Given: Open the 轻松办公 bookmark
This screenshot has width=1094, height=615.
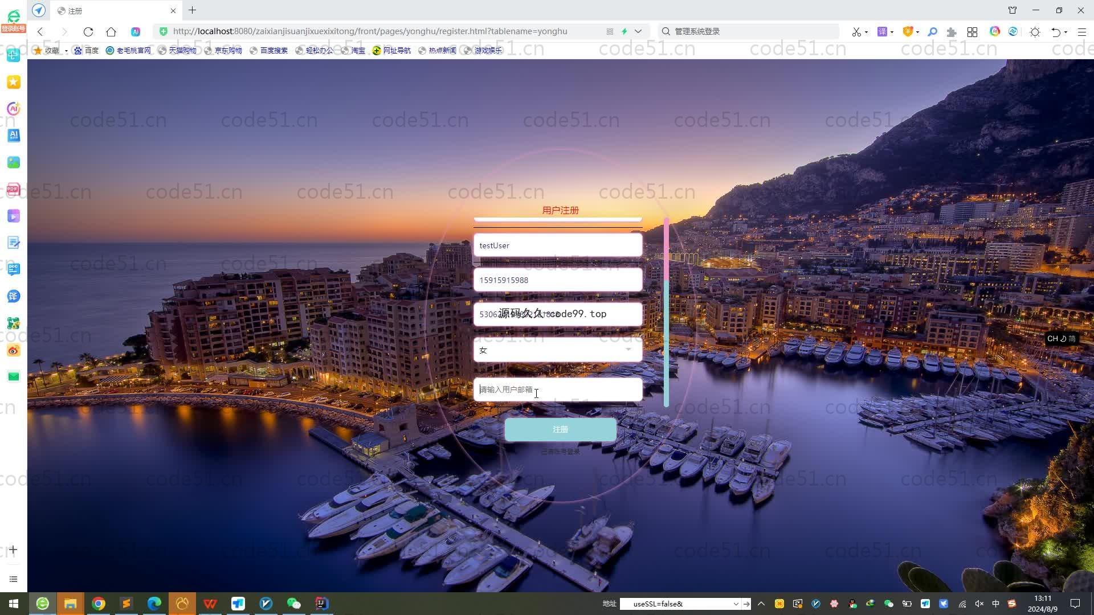Looking at the screenshot, I should 314,50.
